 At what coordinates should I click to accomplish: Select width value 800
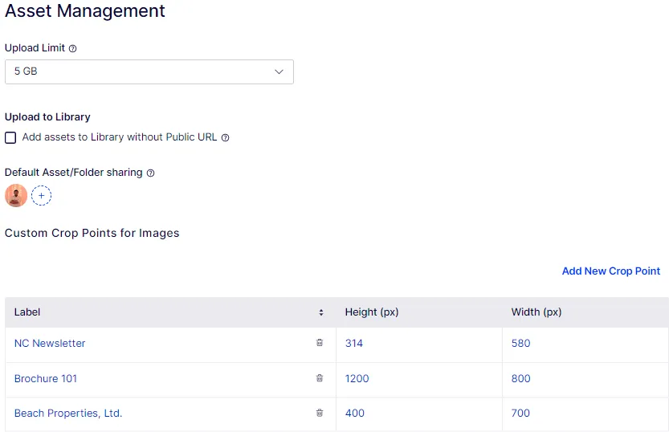pos(520,379)
